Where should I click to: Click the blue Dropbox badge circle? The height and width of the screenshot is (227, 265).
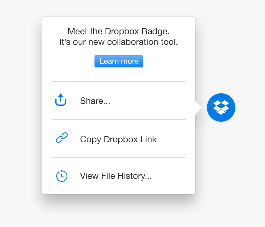click(x=221, y=107)
